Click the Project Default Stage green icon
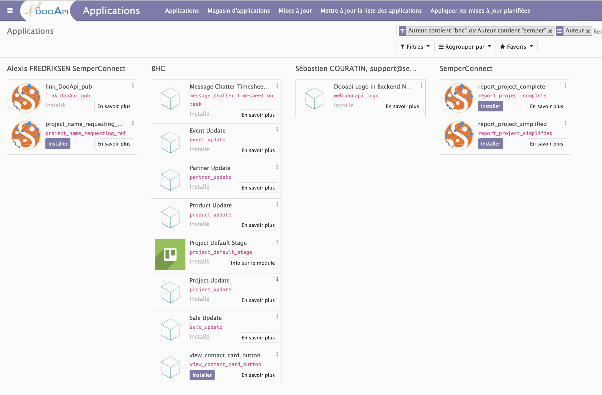602x395 pixels. coord(170,254)
